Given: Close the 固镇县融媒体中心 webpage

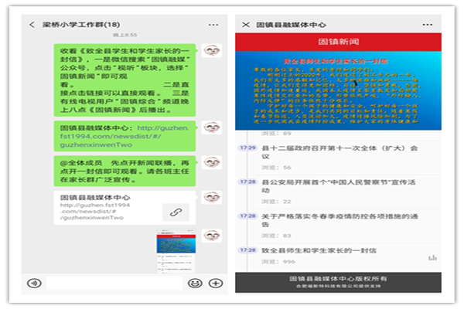Looking at the screenshot, I should pos(246,25).
